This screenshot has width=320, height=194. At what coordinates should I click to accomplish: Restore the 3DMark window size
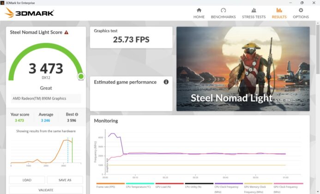click(x=302, y=3)
